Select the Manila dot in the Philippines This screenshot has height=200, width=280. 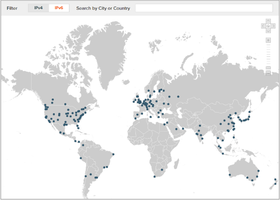234,137
